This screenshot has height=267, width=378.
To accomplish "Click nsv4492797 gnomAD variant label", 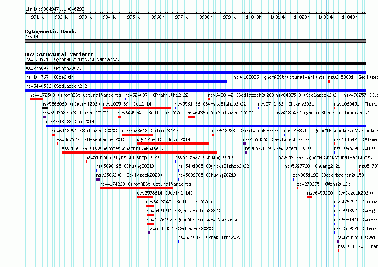I will (x=325, y=157).
